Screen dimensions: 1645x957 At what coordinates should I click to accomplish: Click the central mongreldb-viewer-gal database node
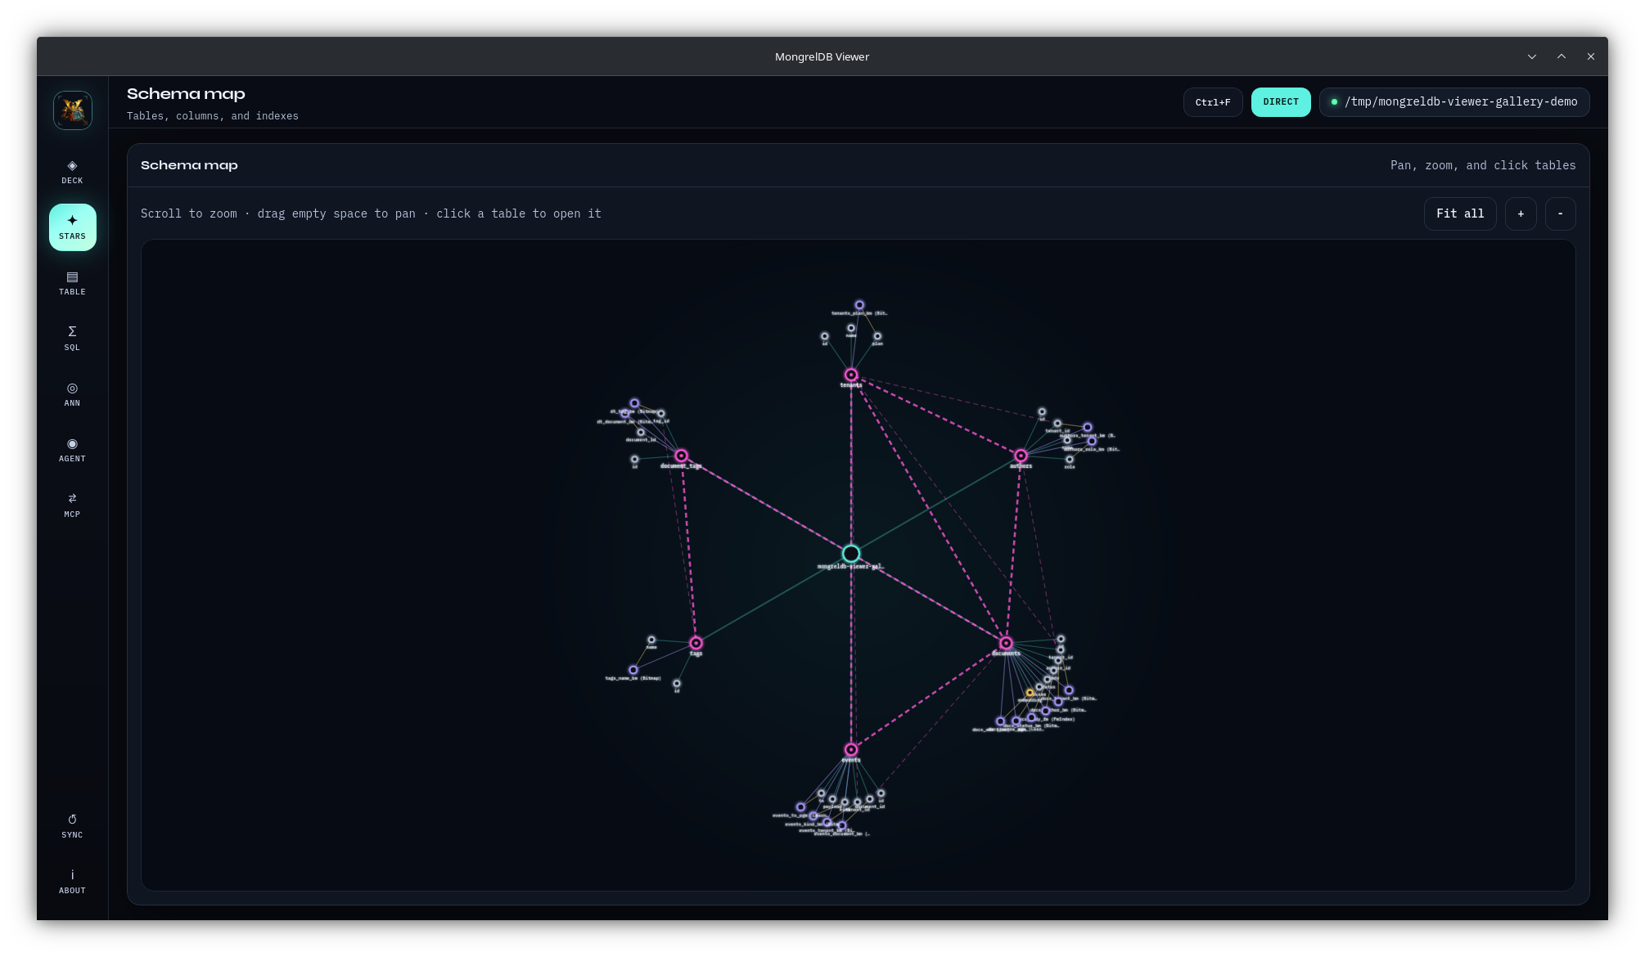click(851, 553)
